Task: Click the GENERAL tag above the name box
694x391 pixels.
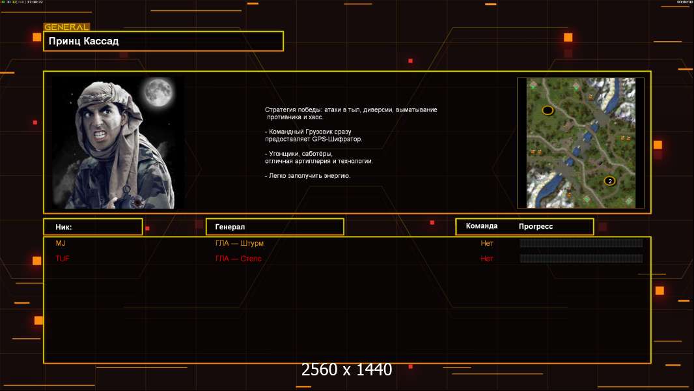Action: 66,27
